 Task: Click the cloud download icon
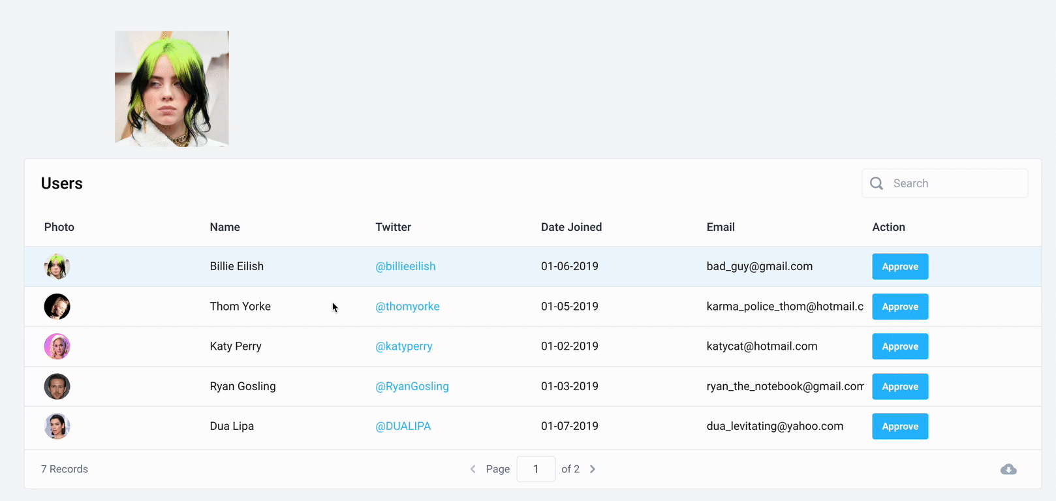coord(1008,469)
